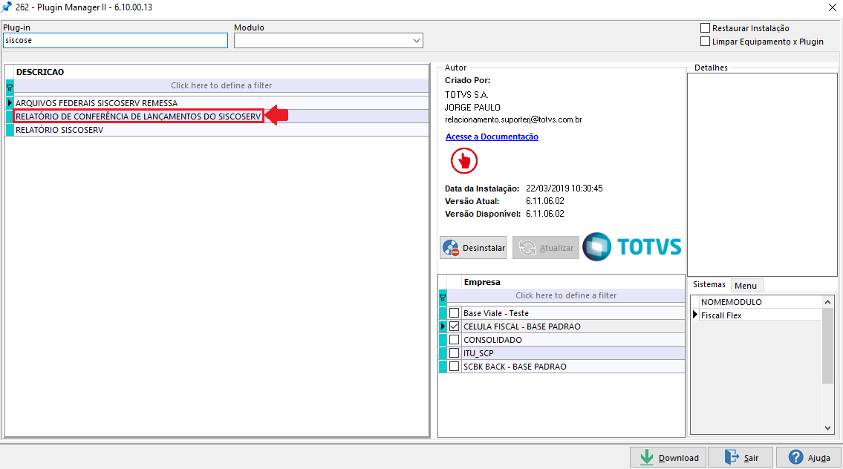The height and width of the screenshot is (469, 843).
Task: Click the Sistemas list scroll-up arrow
Action: point(827,303)
